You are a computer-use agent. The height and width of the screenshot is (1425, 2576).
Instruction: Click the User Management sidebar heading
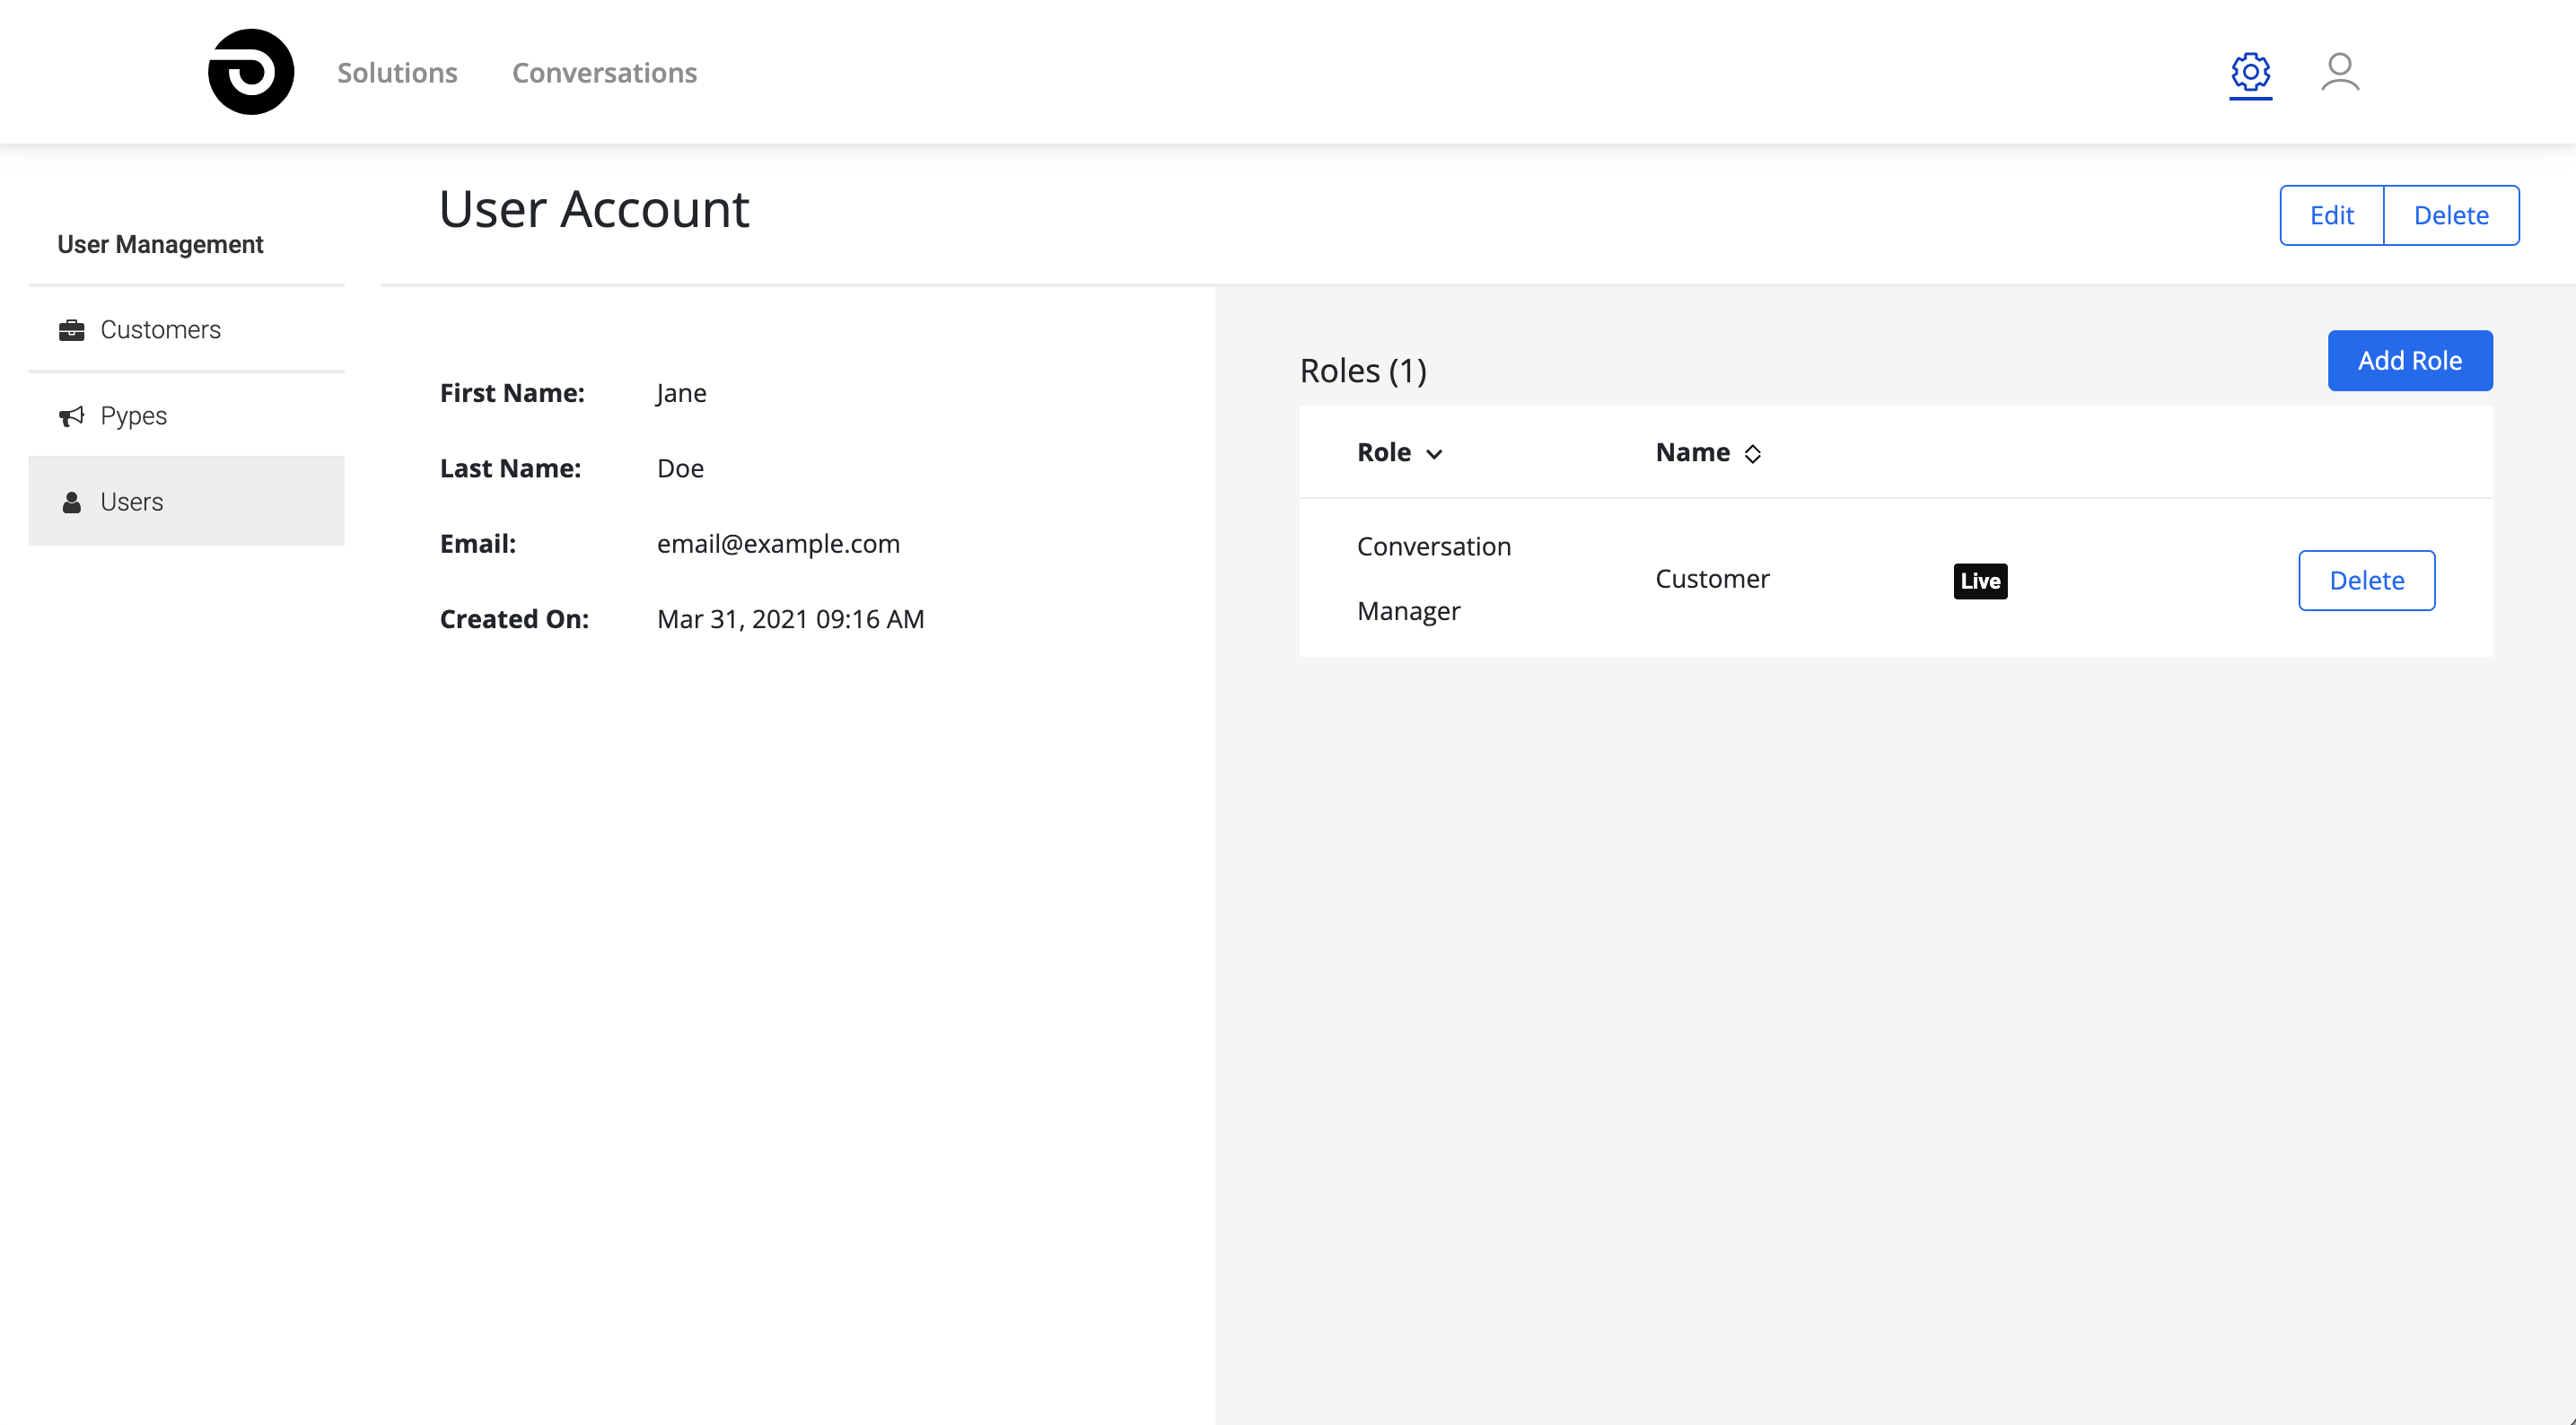pyautogui.click(x=160, y=245)
